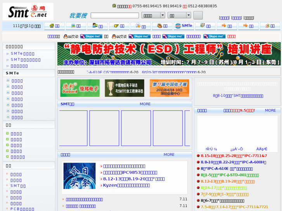This screenshot has height=211, width=282.
Task: Open the light green 8月16-17 course link
Action: [x=224, y=188]
